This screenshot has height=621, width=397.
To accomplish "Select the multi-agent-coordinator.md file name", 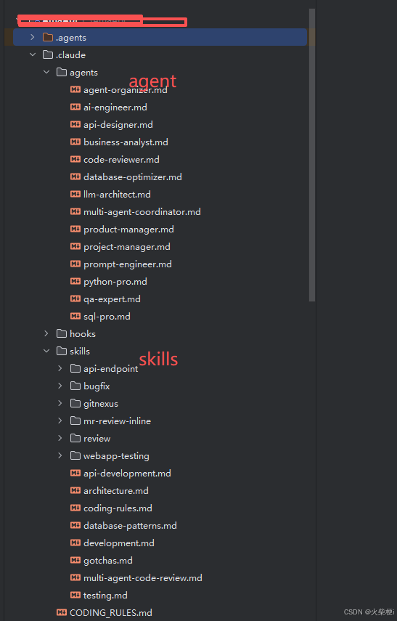I will (x=142, y=212).
